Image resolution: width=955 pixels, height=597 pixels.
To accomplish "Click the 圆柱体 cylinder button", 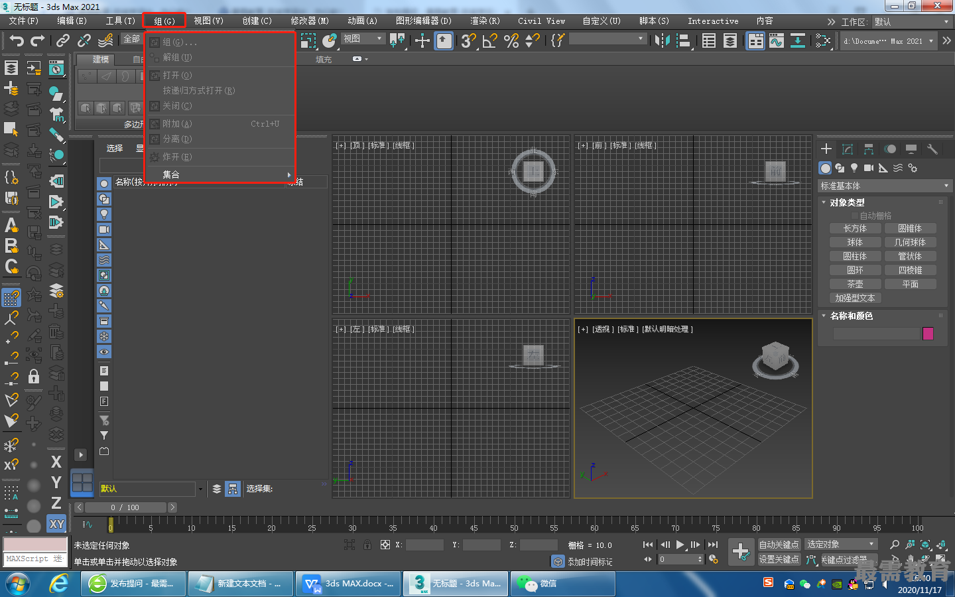I will [855, 256].
